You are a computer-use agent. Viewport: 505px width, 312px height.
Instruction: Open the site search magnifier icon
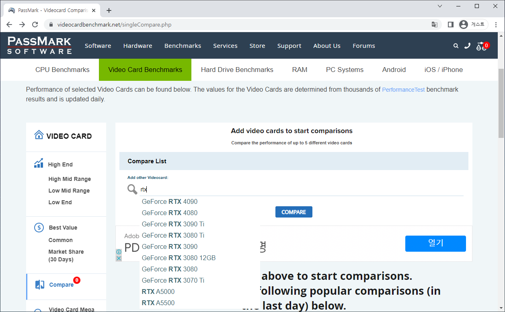(x=456, y=46)
